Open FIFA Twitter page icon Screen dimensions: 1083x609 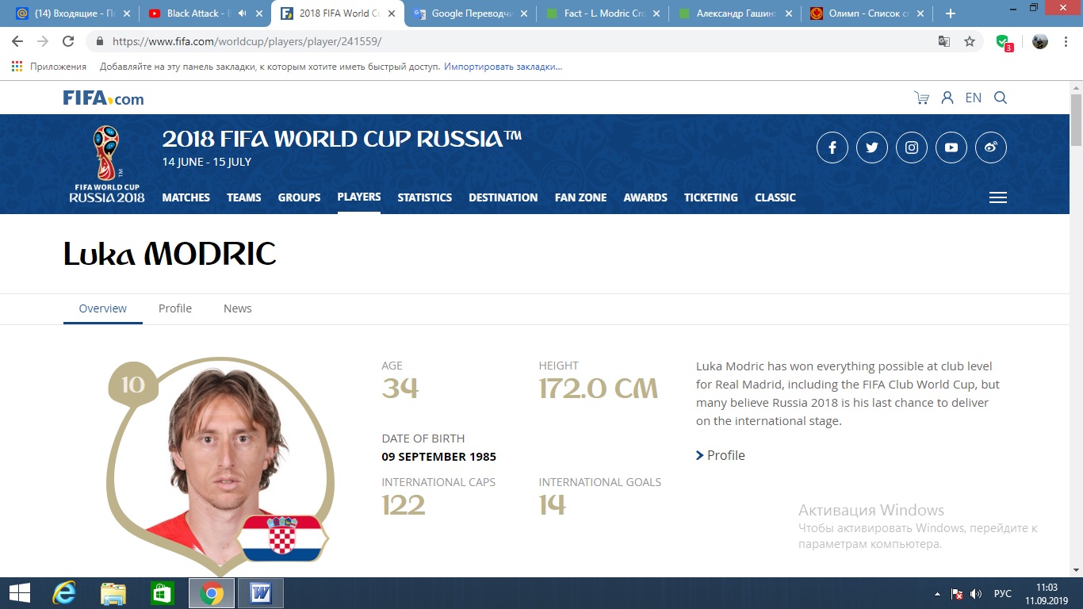click(x=872, y=147)
